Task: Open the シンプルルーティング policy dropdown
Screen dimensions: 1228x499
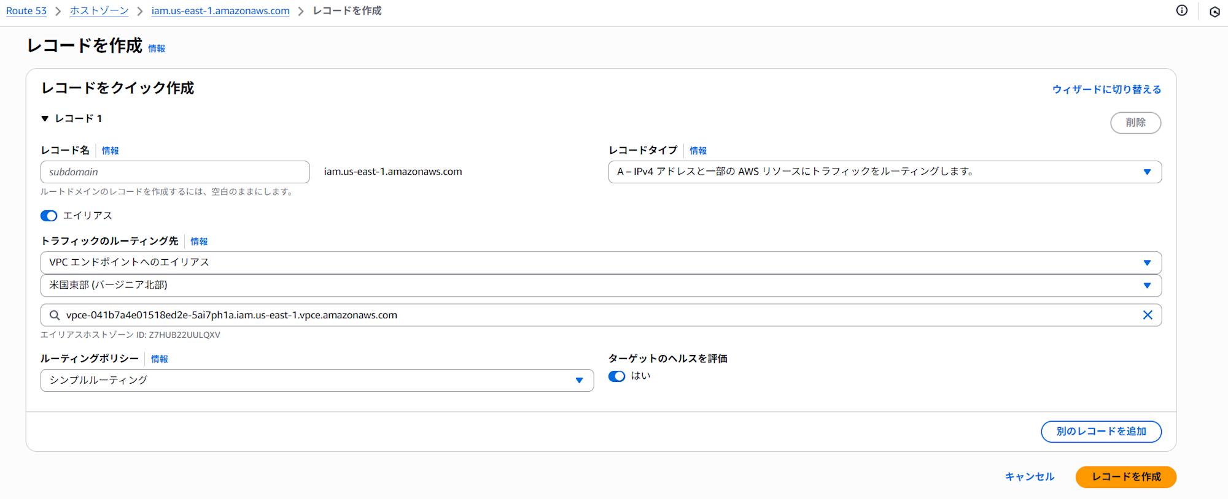Action: pos(317,380)
